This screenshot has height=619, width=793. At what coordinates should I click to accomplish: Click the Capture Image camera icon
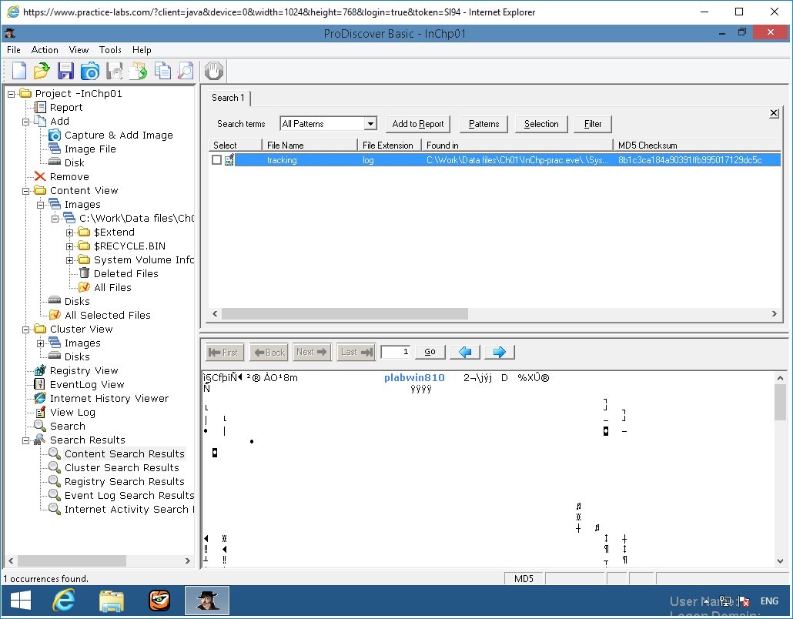[90, 71]
